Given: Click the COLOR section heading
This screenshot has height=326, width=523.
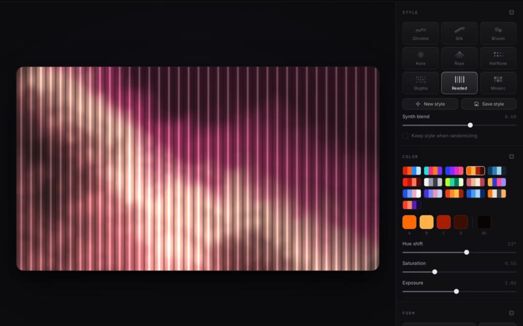Looking at the screenshot, I should coord(410,156).
